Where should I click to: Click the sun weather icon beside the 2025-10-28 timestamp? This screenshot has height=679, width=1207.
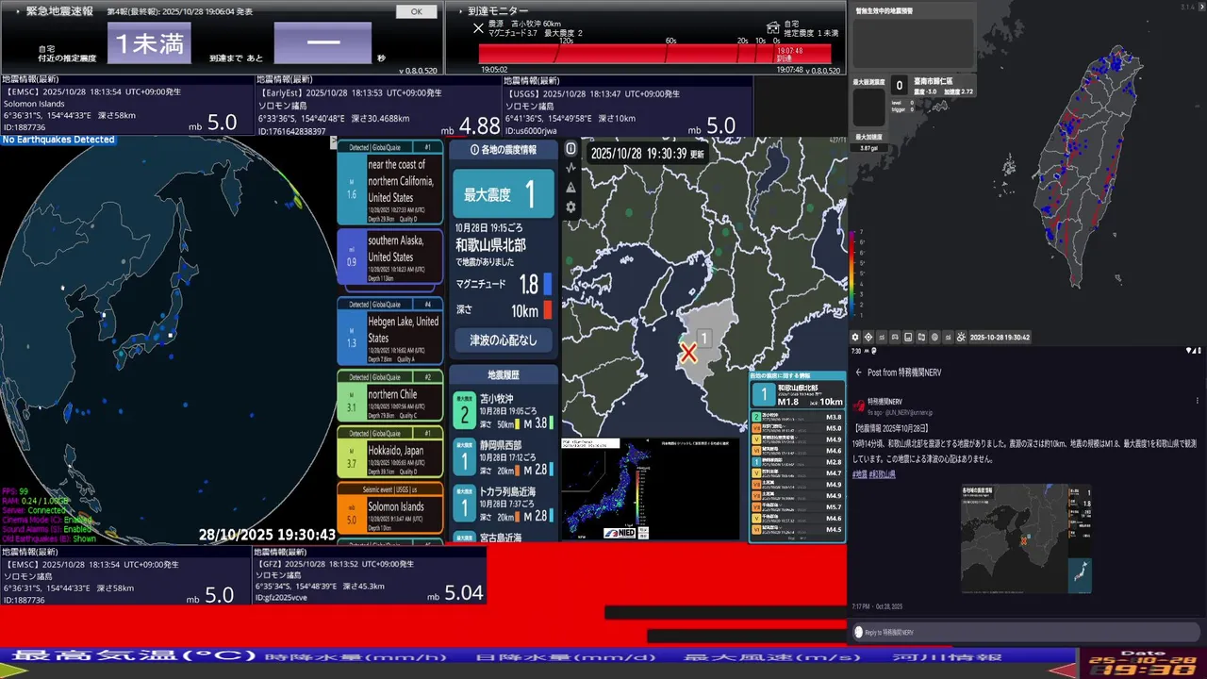pyautogui.click(x=961, y=337)
